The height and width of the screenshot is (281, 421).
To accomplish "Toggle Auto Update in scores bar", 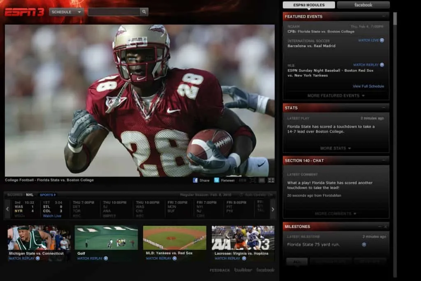I will (256, 195).
